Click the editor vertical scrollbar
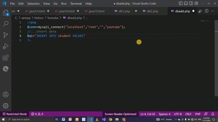 click(x=216, y=58)
